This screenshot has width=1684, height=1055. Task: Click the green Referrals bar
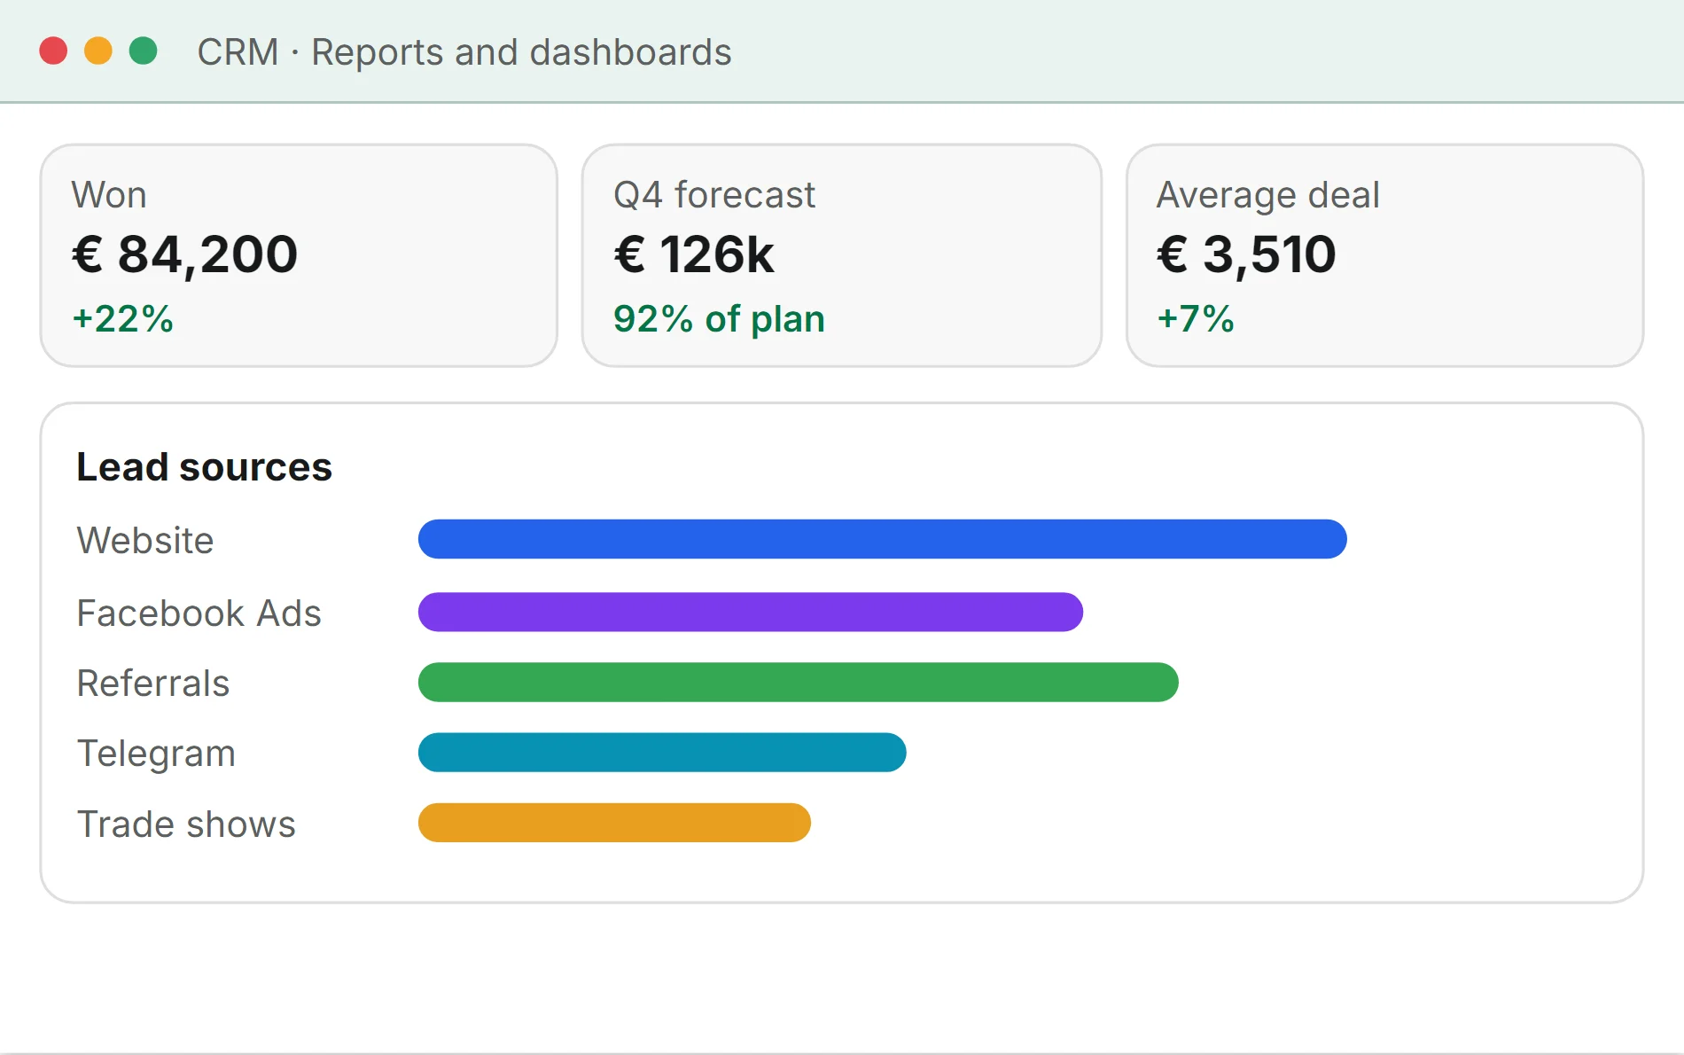pyautogui.click(x=799, y=682)
